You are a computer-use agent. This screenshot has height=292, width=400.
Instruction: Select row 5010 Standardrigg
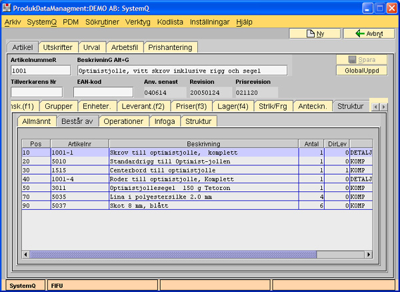(197, 161)
